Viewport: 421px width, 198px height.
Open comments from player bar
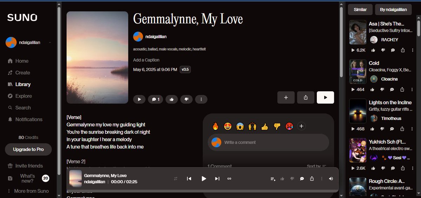tap(302, 179)
